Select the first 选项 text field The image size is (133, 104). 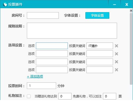point(52,46)
